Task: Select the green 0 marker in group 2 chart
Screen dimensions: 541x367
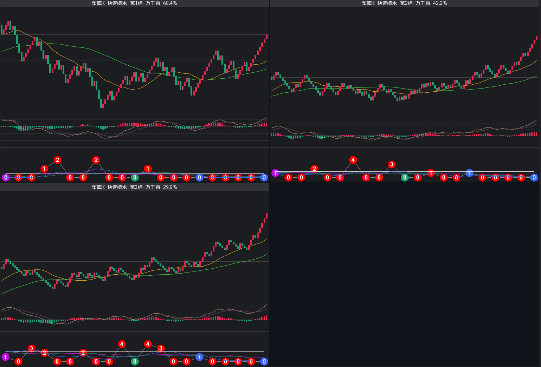Action: (405, 177)
